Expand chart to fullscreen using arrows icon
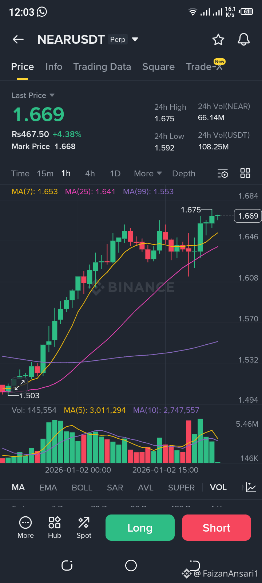Viewport: 262px width, 583px height. 20,385
